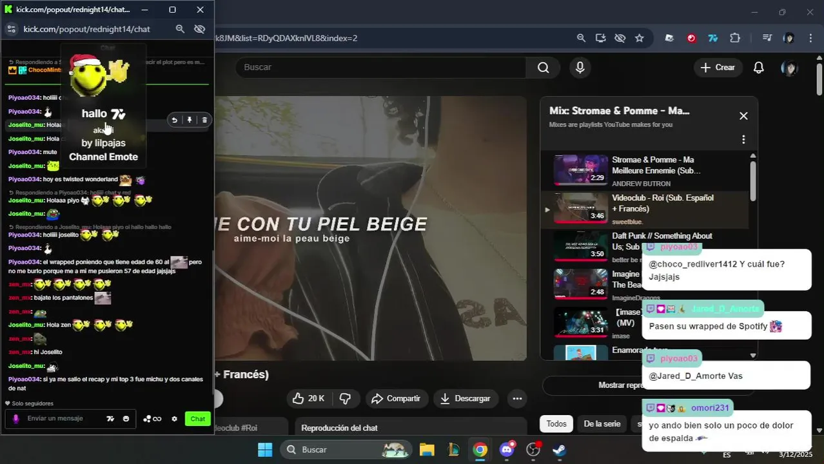The image size is (824, 464).
Task: Like the video with 20 K likes
Action: point(308,399)
